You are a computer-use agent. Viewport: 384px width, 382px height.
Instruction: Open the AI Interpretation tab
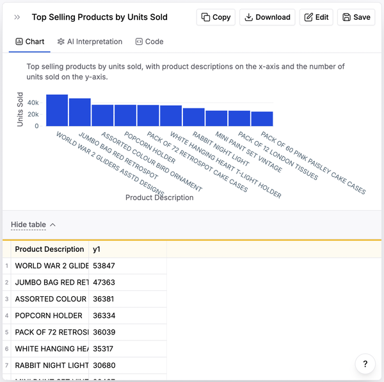coord(90,42)
